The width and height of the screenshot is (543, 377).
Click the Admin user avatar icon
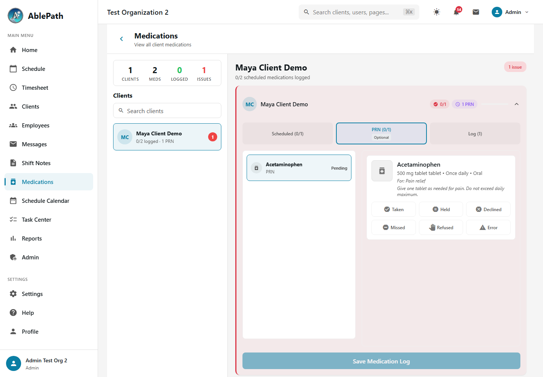497,12
